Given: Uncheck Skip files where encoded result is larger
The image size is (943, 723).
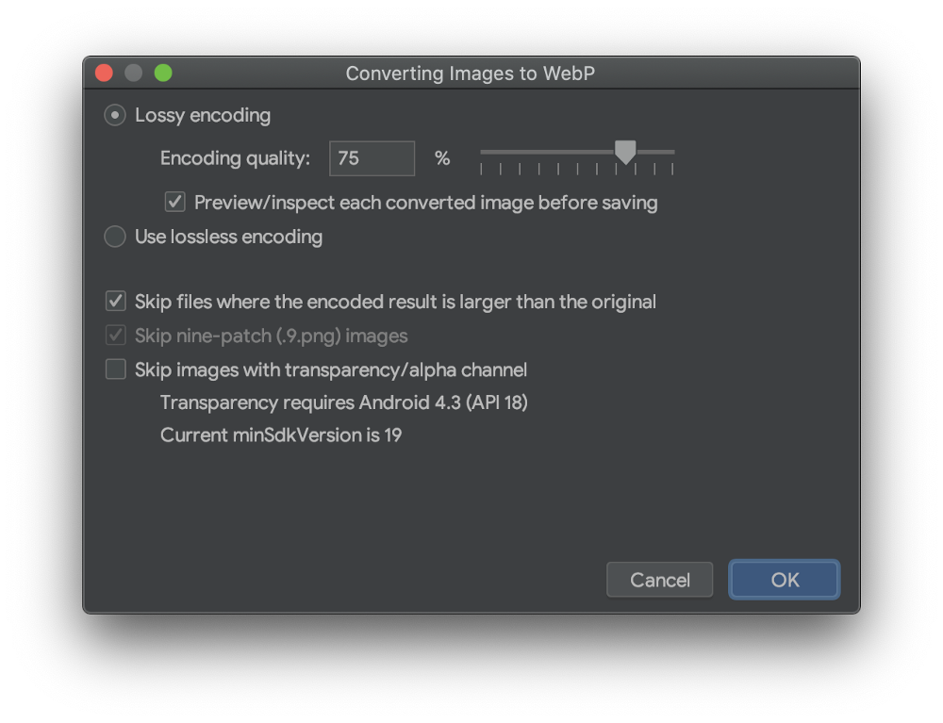Looking at the screenshot, I should coord(116,302).
